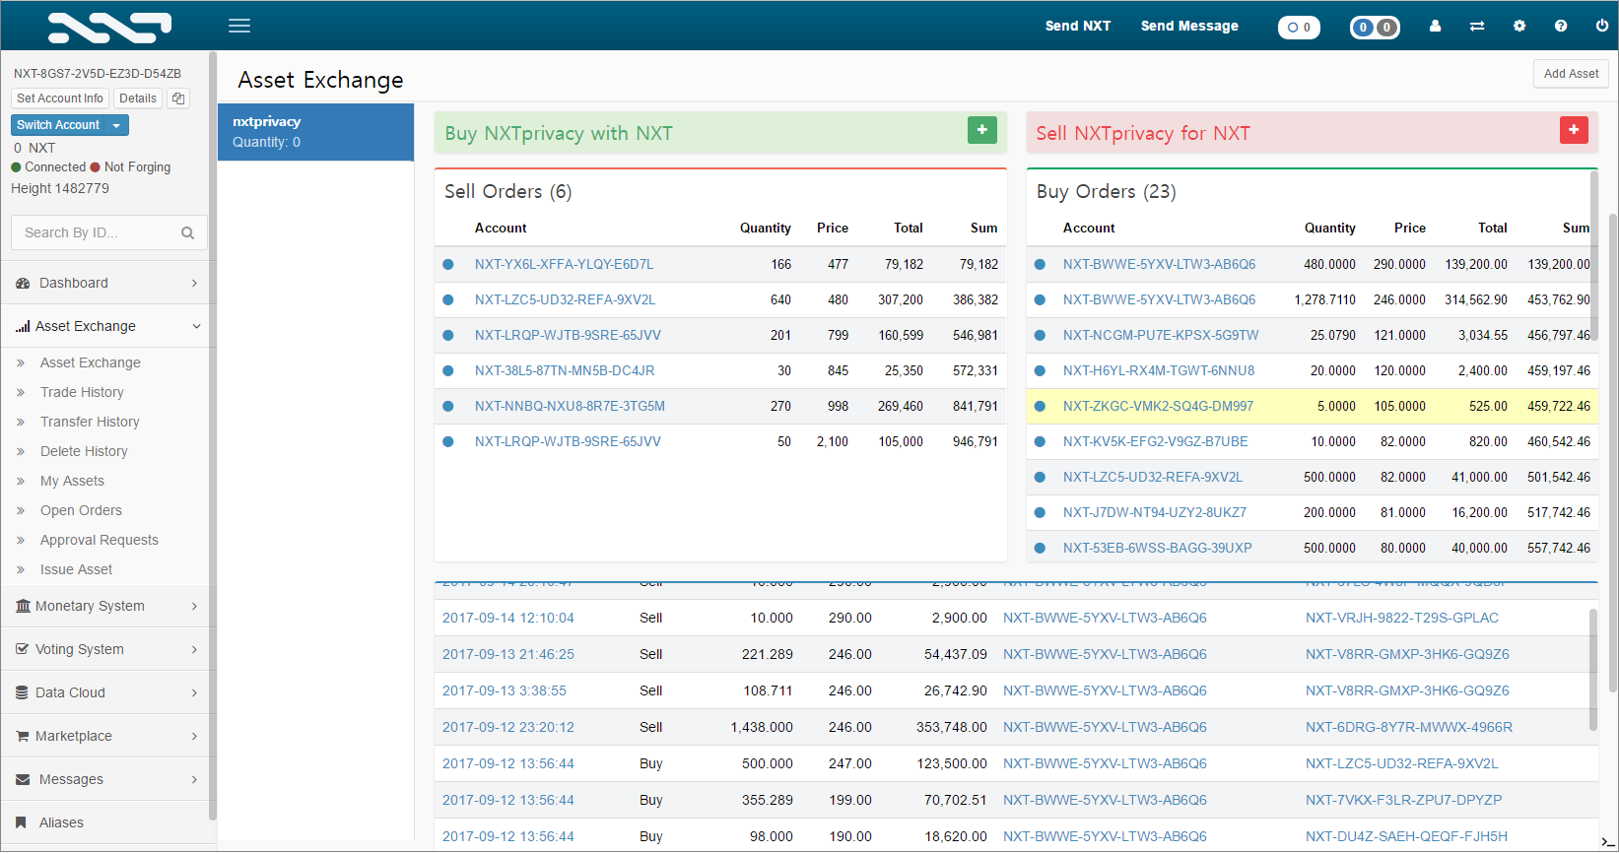
Task: Open Trade History submenu item
Action: click(x=82, y=393)
